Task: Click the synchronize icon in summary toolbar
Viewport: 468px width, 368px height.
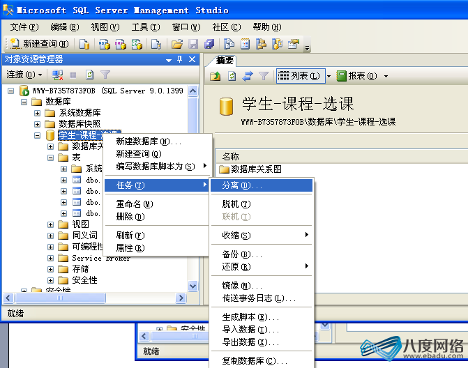Action: (x=248, y=76)
